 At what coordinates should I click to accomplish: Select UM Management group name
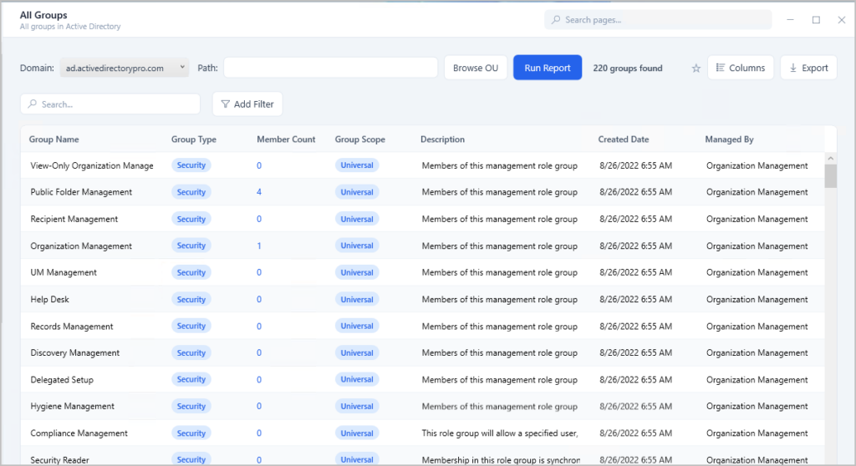point(64,272)
